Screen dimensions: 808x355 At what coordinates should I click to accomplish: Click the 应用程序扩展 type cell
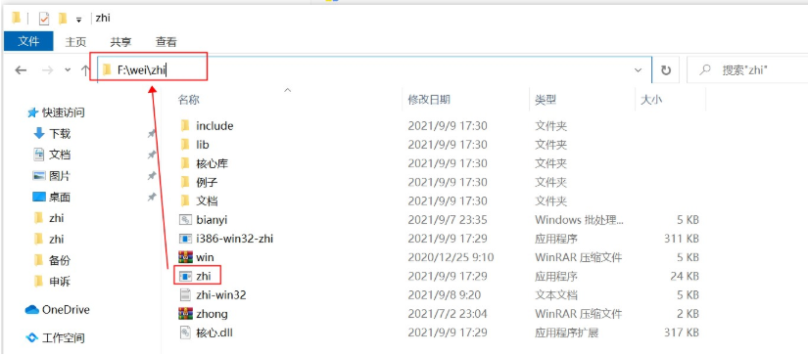566,333
